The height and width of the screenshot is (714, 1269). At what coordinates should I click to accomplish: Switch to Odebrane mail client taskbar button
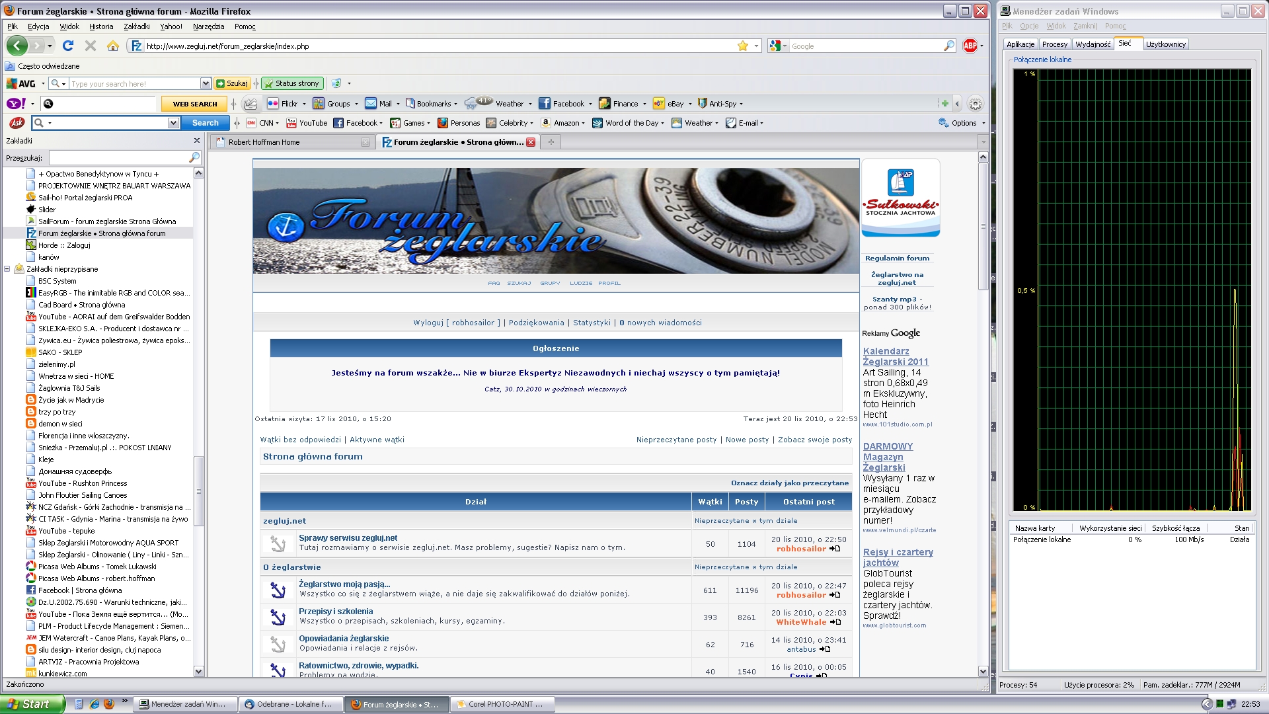(290, 704)
